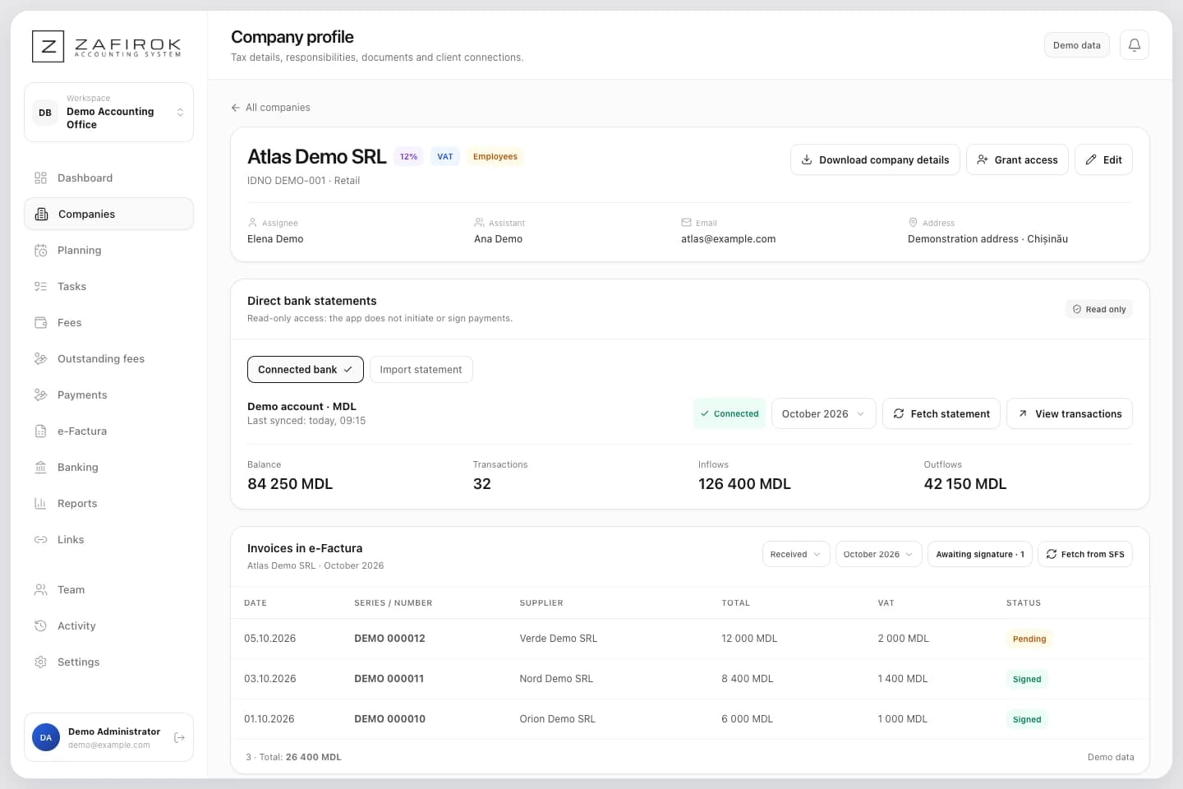Open Links in the sidebar

[x=108, y=539]
